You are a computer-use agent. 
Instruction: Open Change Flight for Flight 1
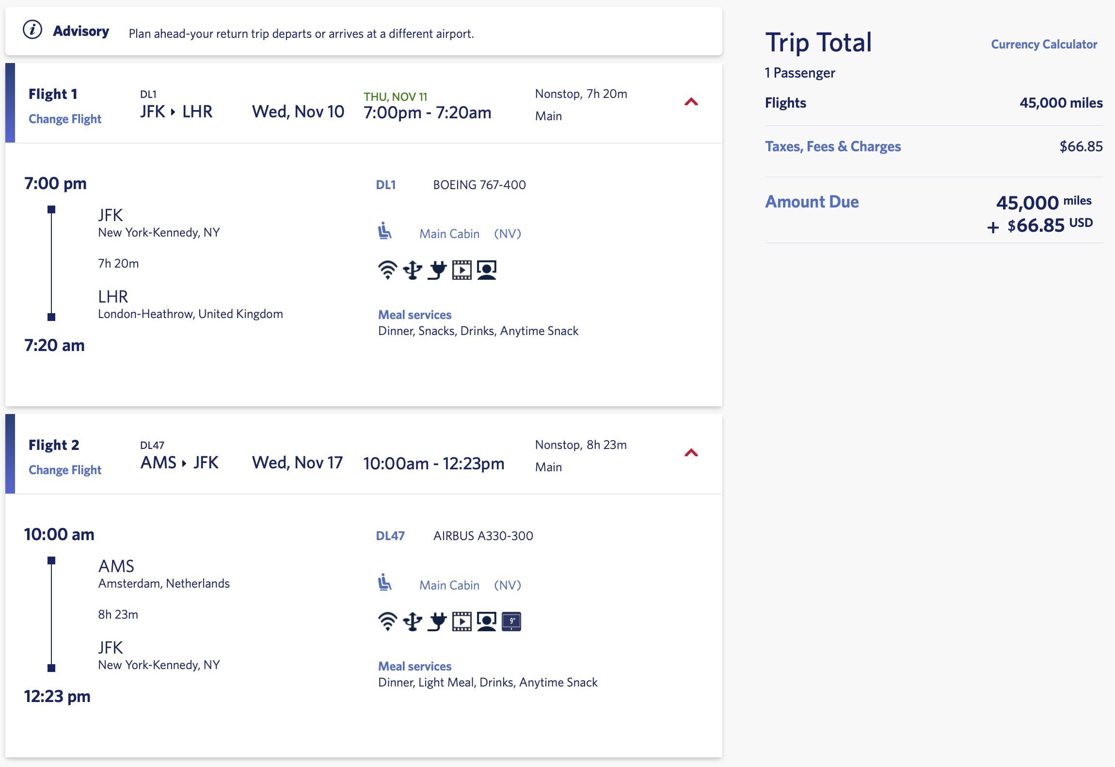click(x=65, y=119)
